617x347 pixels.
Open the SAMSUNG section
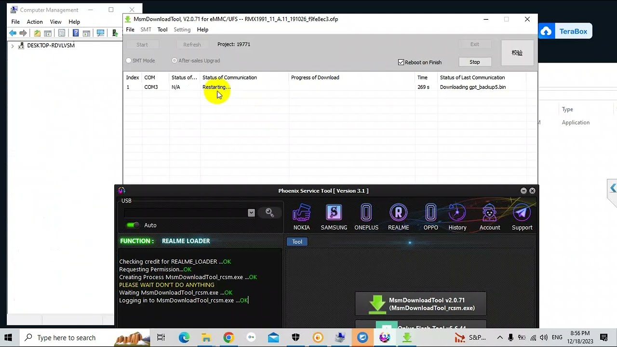click(334, 217)
